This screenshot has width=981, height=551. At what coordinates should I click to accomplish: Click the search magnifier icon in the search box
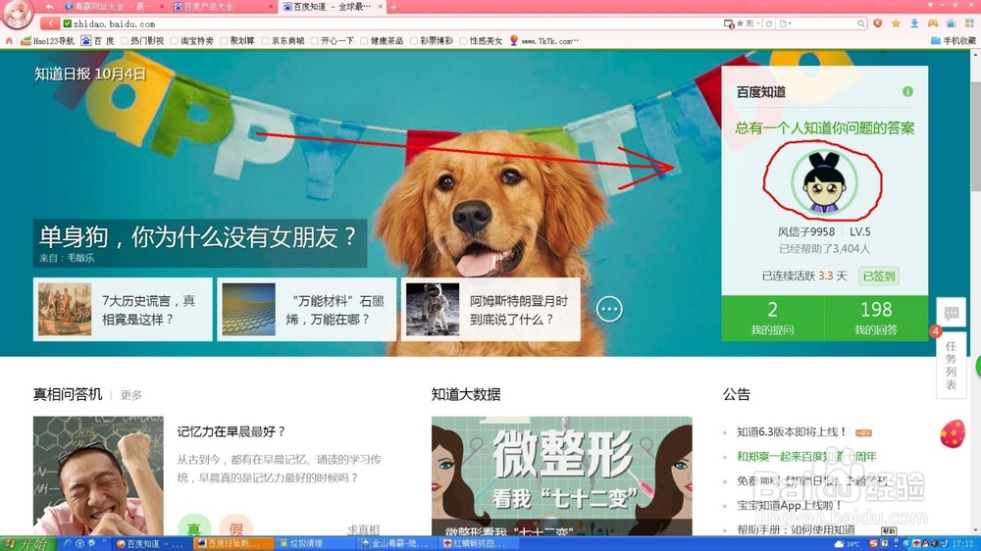pos(861,24)
